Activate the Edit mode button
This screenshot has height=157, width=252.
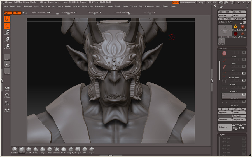coord(7,19)
